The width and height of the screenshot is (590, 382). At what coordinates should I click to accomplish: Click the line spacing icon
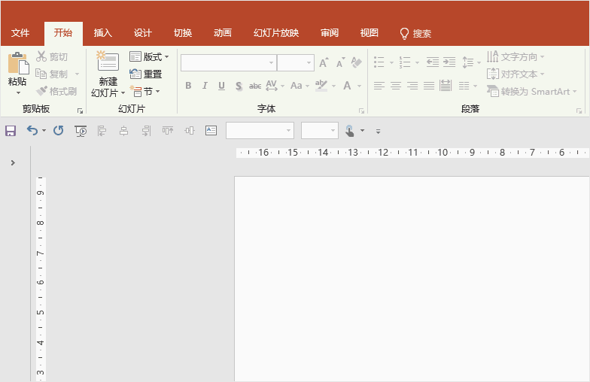(468, 62)
